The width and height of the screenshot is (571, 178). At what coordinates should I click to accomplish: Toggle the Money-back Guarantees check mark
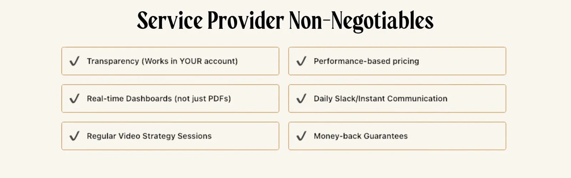(x=301, y=136)
